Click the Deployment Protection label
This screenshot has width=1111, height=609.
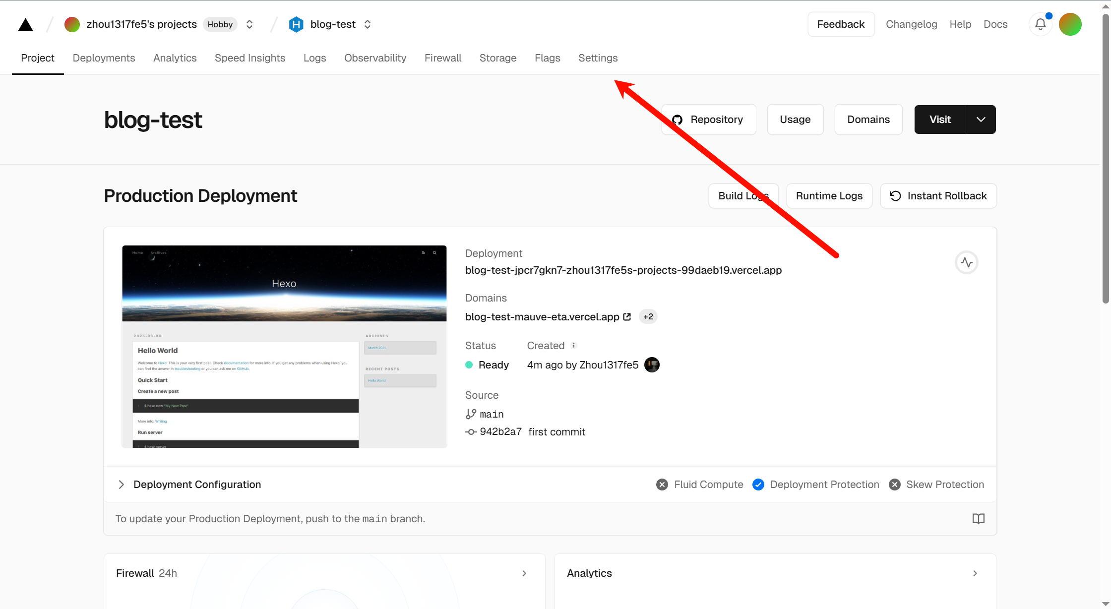point(824,485)
